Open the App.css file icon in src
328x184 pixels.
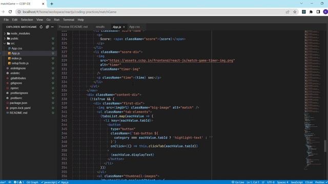point(9,49)
